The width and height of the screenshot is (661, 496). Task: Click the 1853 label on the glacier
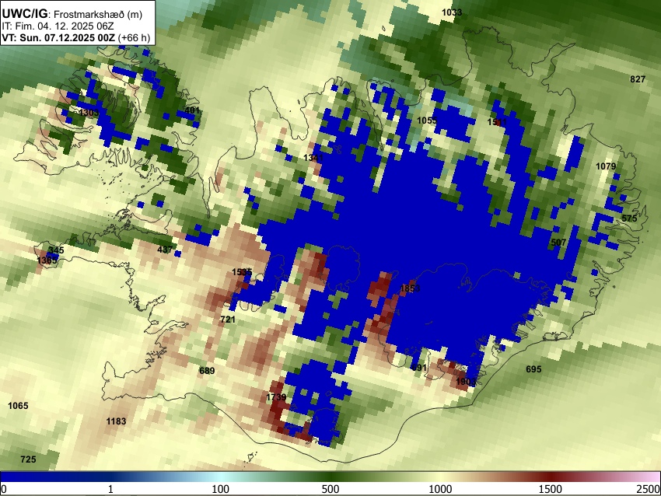click(410, 288)
